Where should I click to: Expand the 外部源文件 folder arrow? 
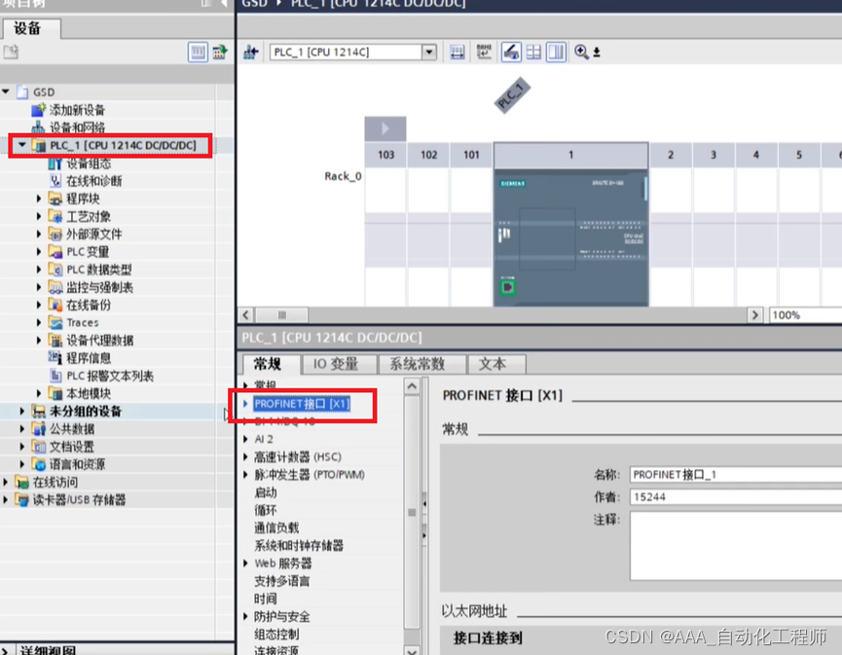(39, 235)
